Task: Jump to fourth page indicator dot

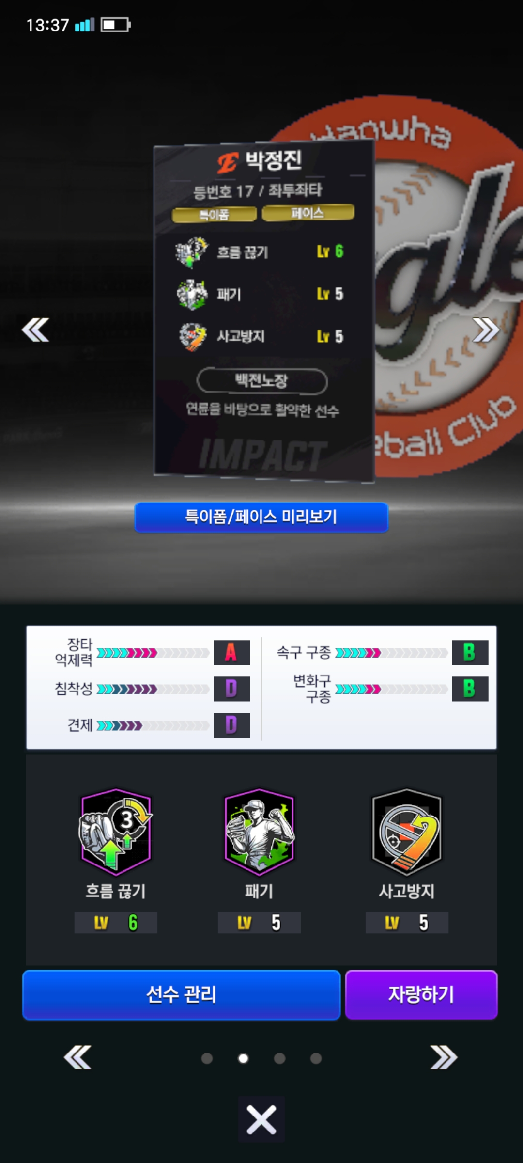Action: point(316,1058)
